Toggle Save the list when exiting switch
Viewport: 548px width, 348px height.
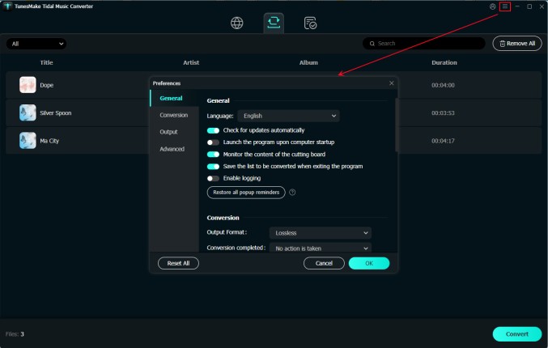(x=213, y=167)
